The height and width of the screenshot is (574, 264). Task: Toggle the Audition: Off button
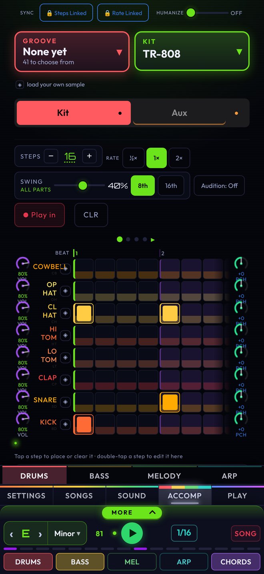point(219,186)
